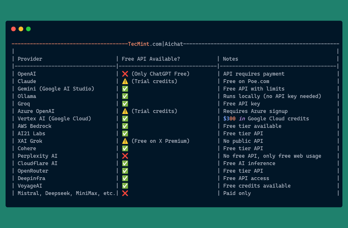Click the warning icon in Azure OpenAI row
Viewport: 348px width, 228px height.
pyautogui.click(x=125, y=111)
